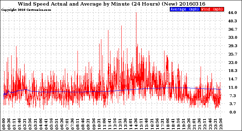Image resolution: width=242 pixels, height=131 pixels.
Task: Click the 19:51 time axis label
Action: [184, 124]
